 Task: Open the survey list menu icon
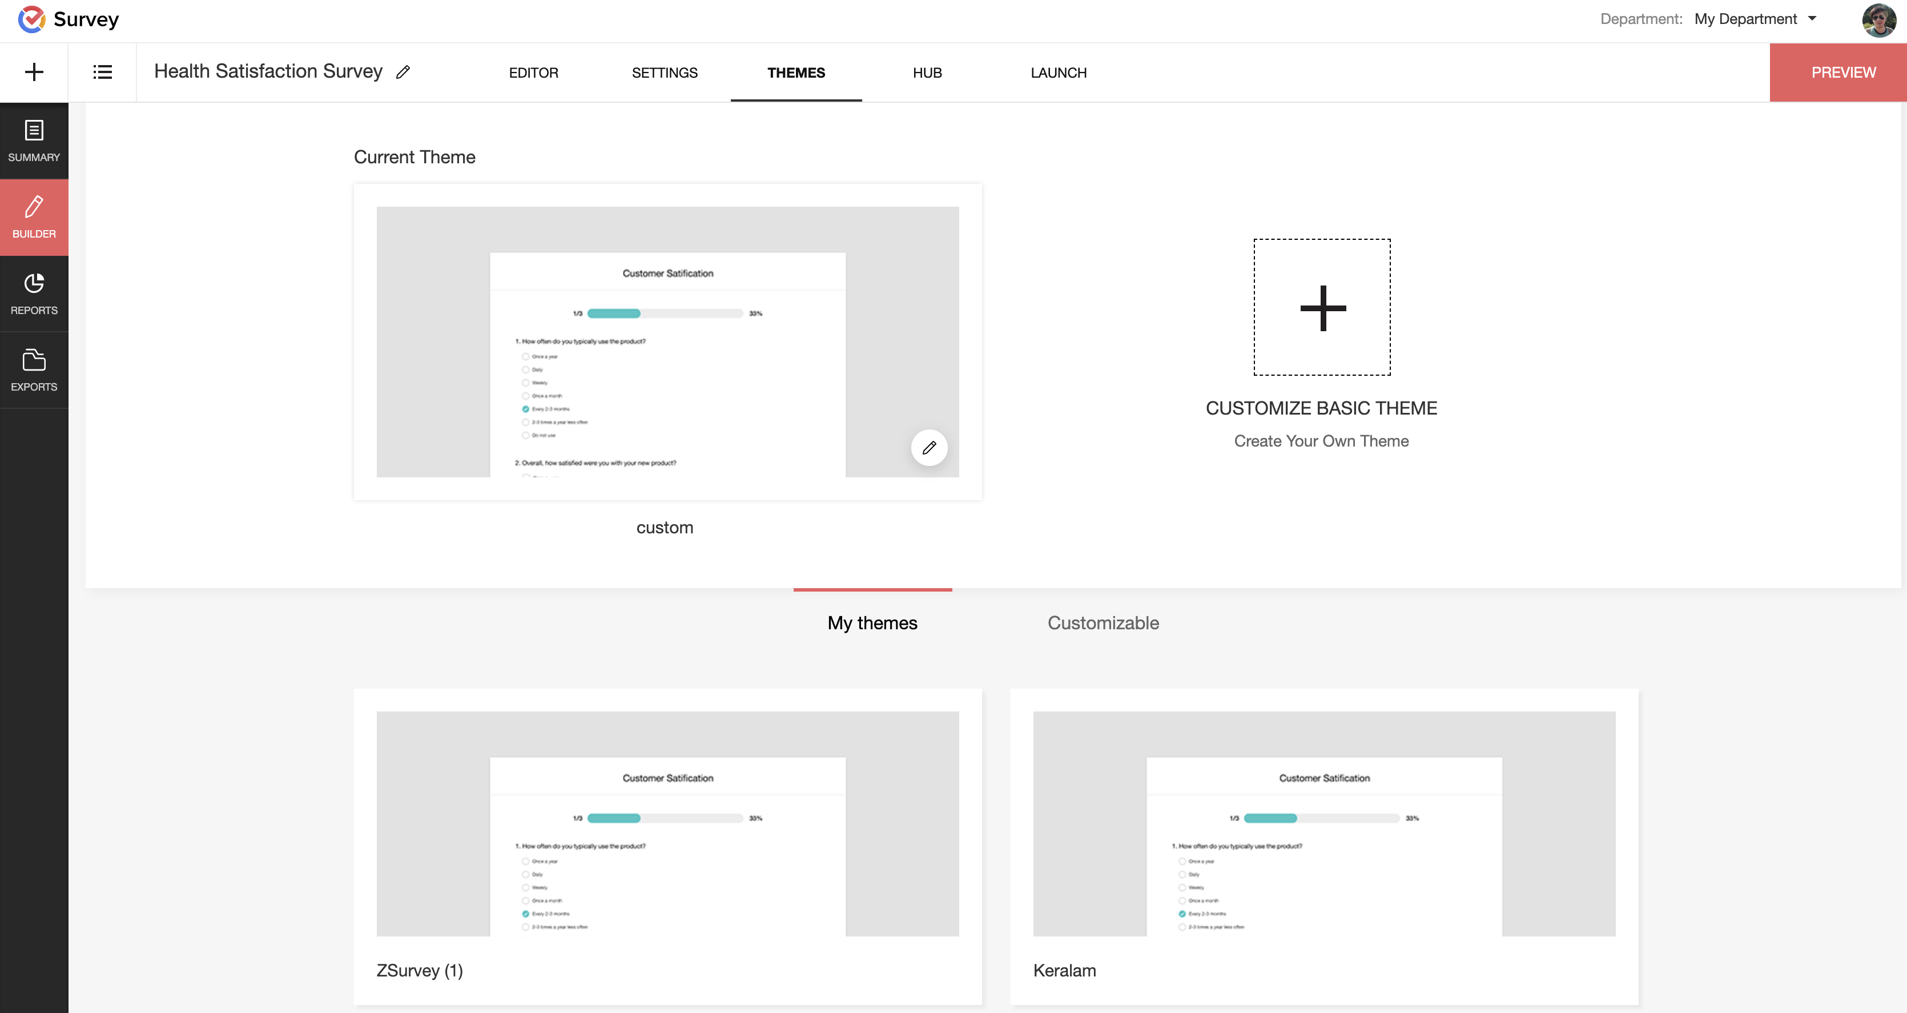coord(102,72)
